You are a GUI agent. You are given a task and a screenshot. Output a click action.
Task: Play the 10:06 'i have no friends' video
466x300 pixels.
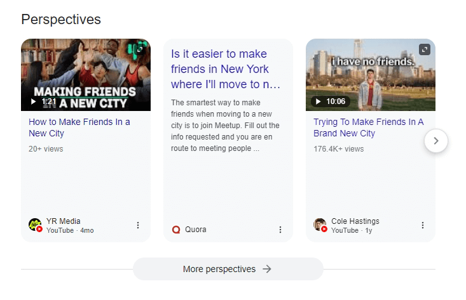click(330, 101)
